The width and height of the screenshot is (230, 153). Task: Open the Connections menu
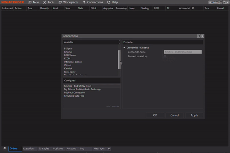point(93,2)
